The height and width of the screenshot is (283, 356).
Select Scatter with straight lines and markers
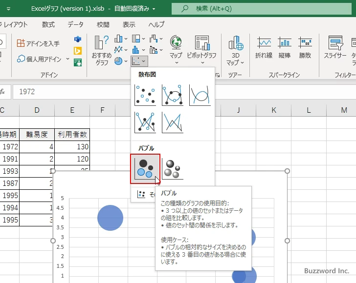(x=145, y=122)
